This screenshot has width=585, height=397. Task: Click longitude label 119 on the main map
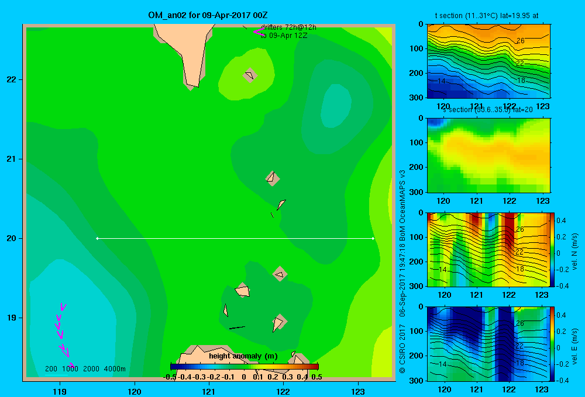coord(60,391)
